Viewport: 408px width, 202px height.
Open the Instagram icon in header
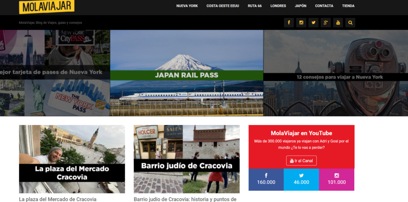[x=301, y=23]
